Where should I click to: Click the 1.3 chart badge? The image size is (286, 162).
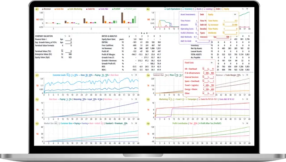coord(37,124)
